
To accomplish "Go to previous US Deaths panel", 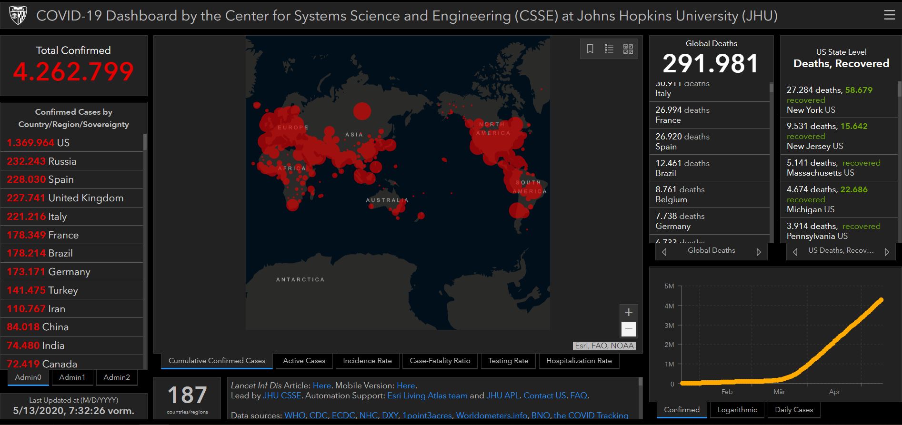I will tap(795, 252).
